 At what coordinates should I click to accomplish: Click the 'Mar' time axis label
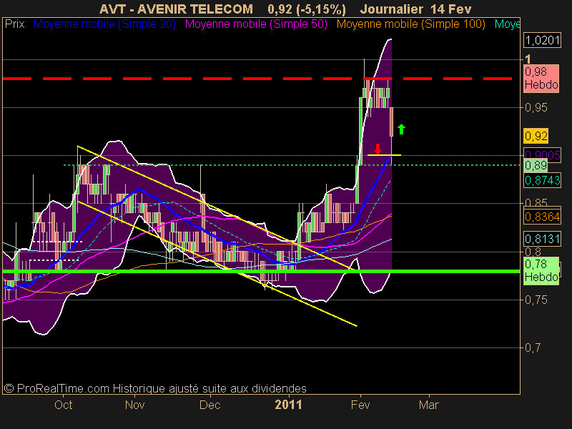click(x=428, y=405)
